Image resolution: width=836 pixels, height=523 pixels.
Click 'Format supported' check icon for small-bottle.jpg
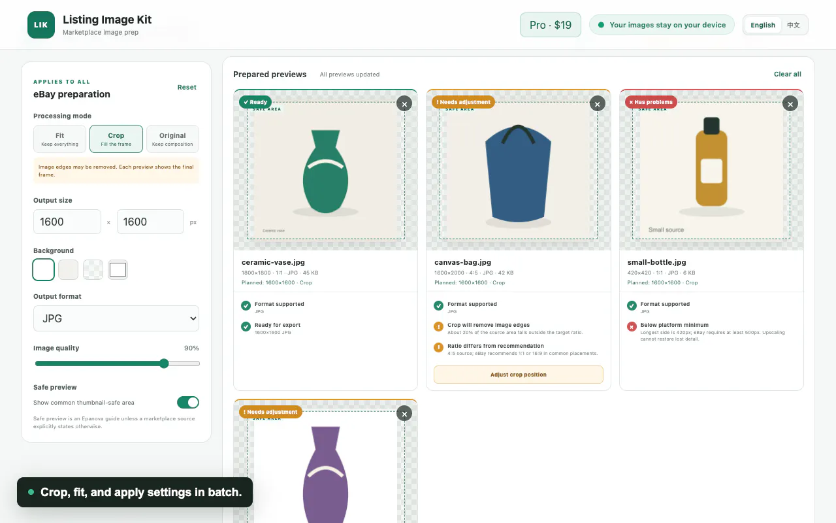pos(632,306)
